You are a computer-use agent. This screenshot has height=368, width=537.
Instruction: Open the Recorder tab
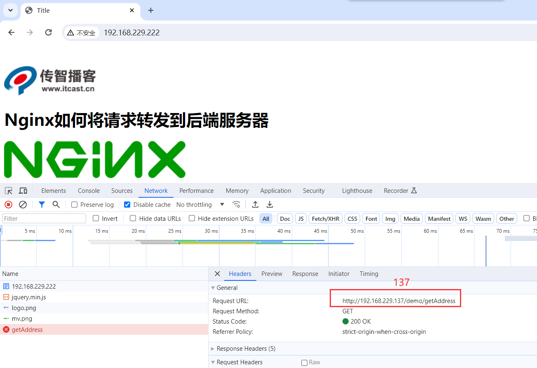[x=400, y=191]
